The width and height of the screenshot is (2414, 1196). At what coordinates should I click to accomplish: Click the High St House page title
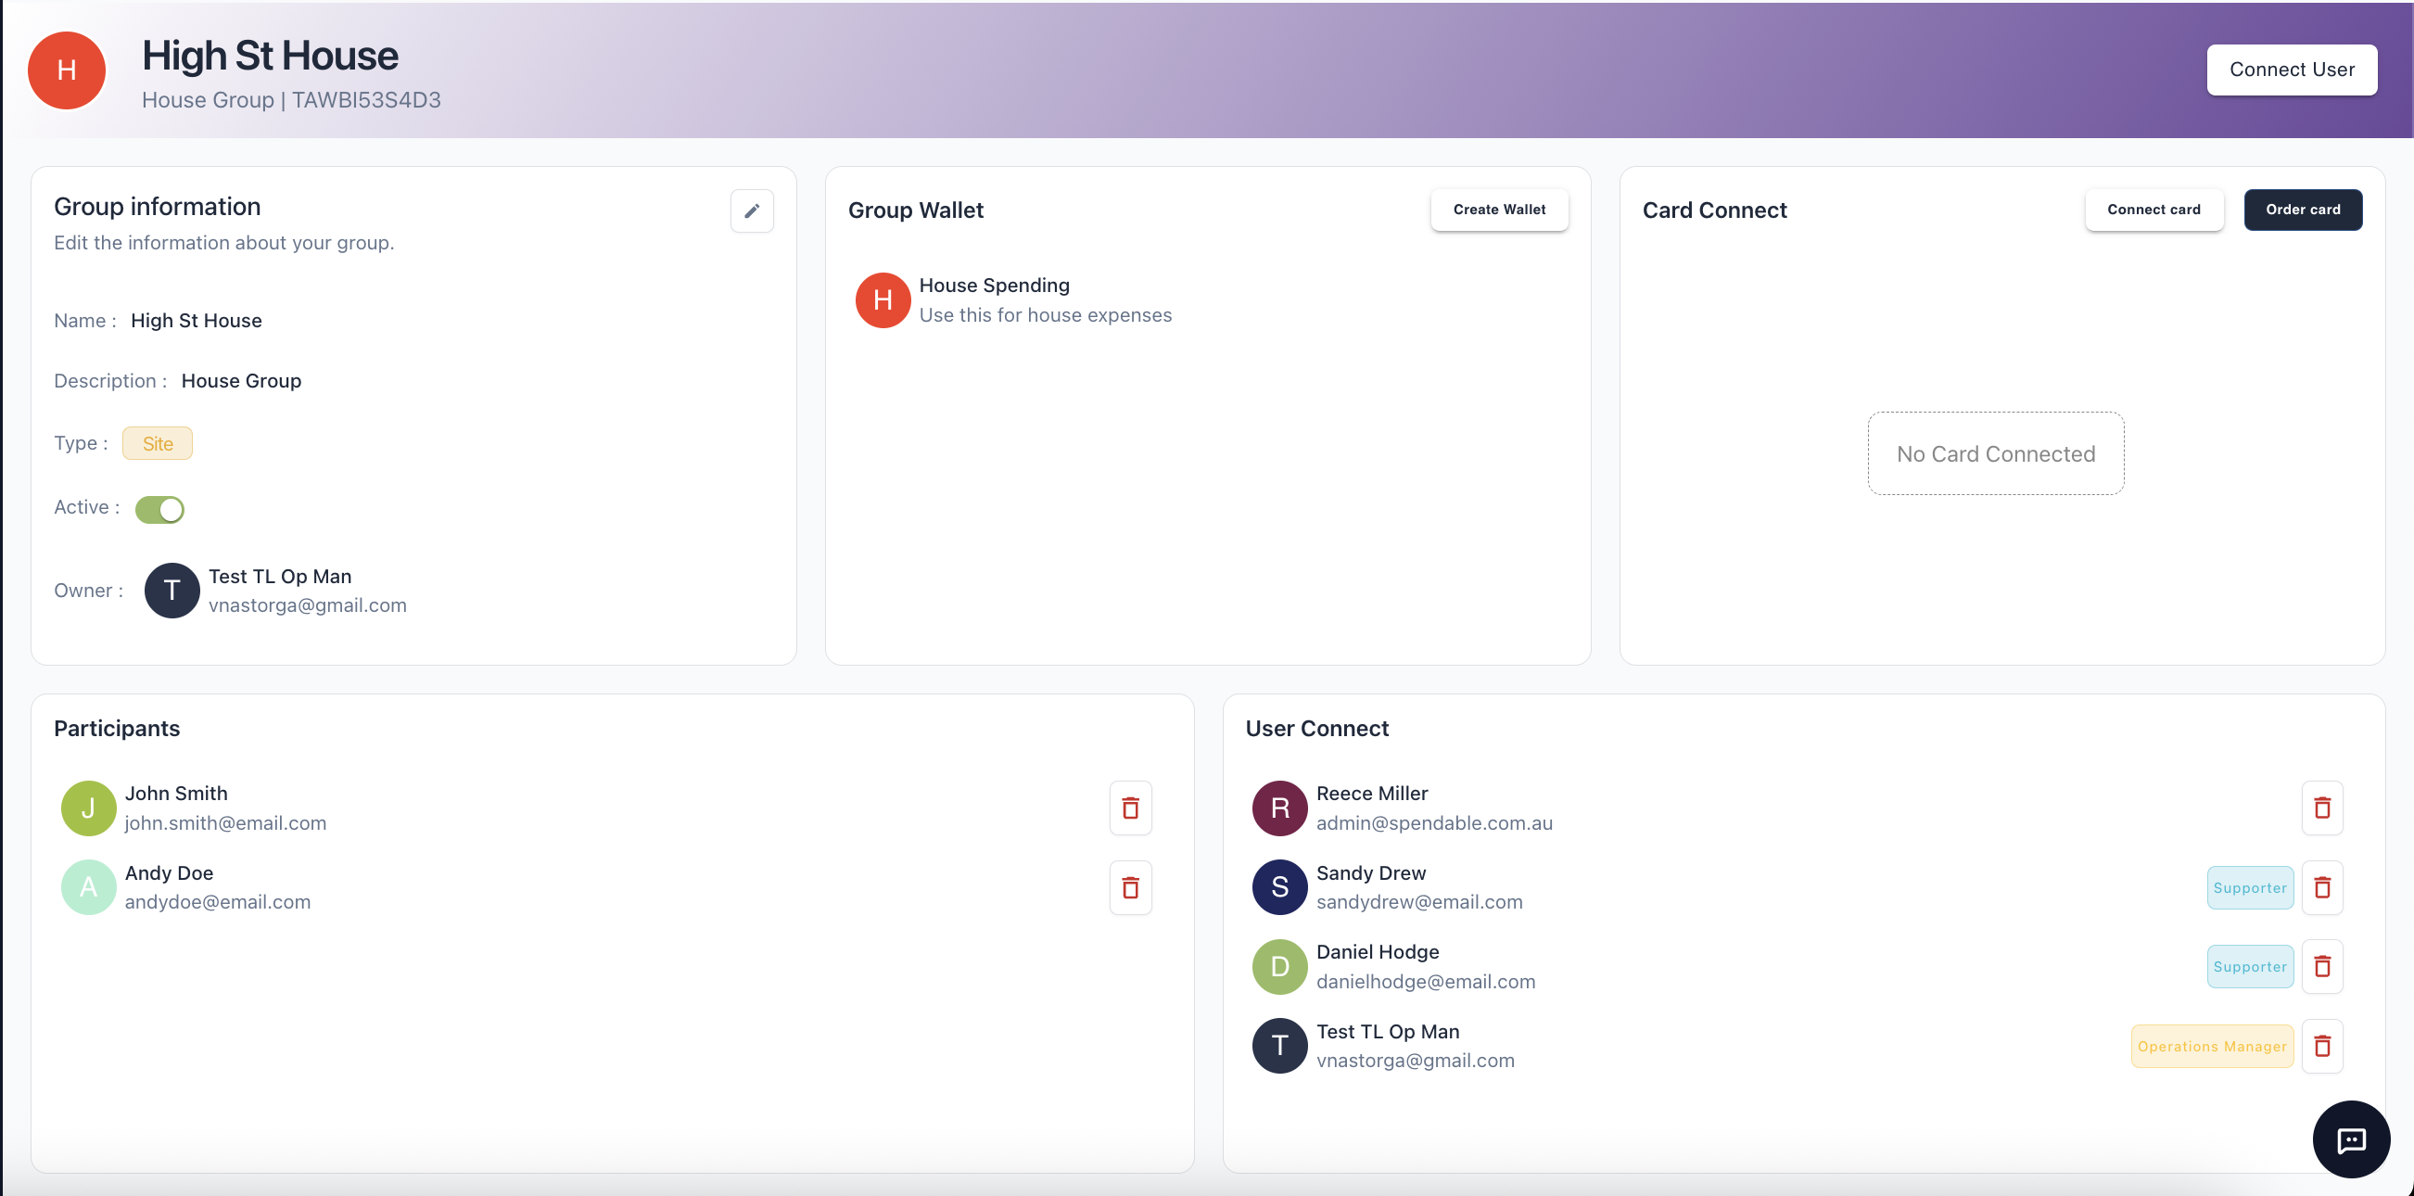(270, 56)
